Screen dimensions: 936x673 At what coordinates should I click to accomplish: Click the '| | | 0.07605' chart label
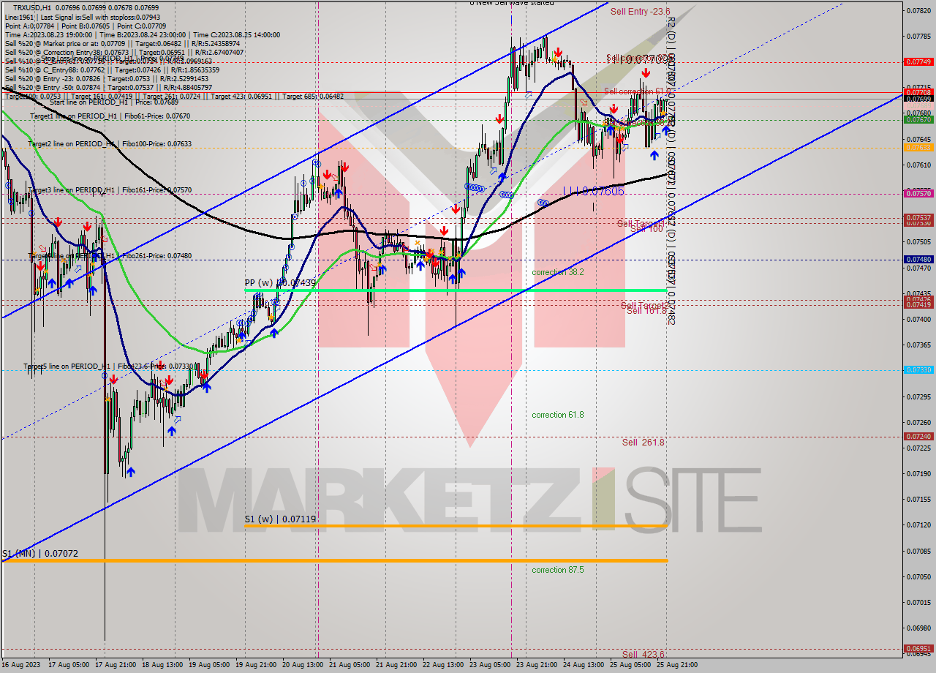[x=593, y=191]
